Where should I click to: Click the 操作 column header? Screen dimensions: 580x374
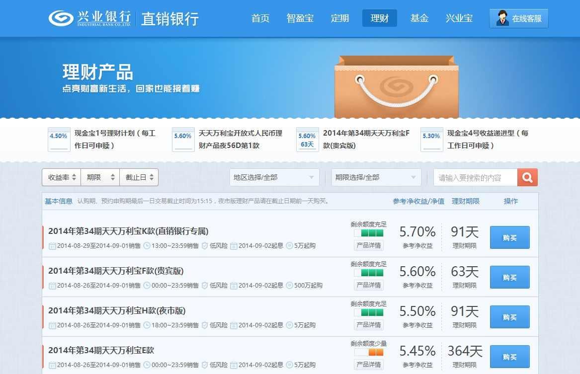point(511,201)
